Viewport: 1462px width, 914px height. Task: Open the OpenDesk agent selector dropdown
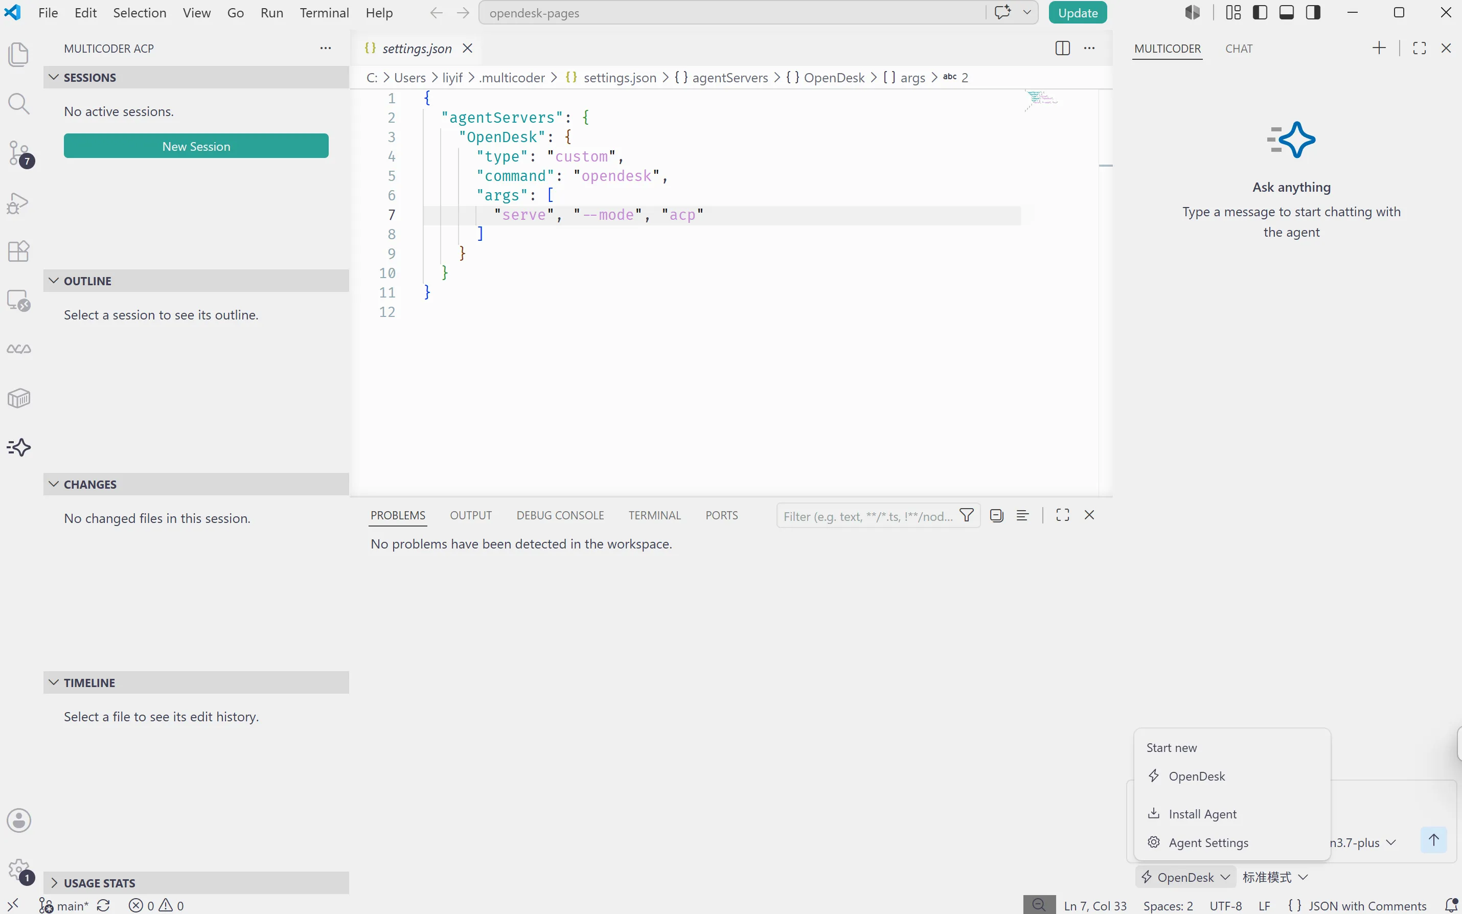click(1185, 877)
